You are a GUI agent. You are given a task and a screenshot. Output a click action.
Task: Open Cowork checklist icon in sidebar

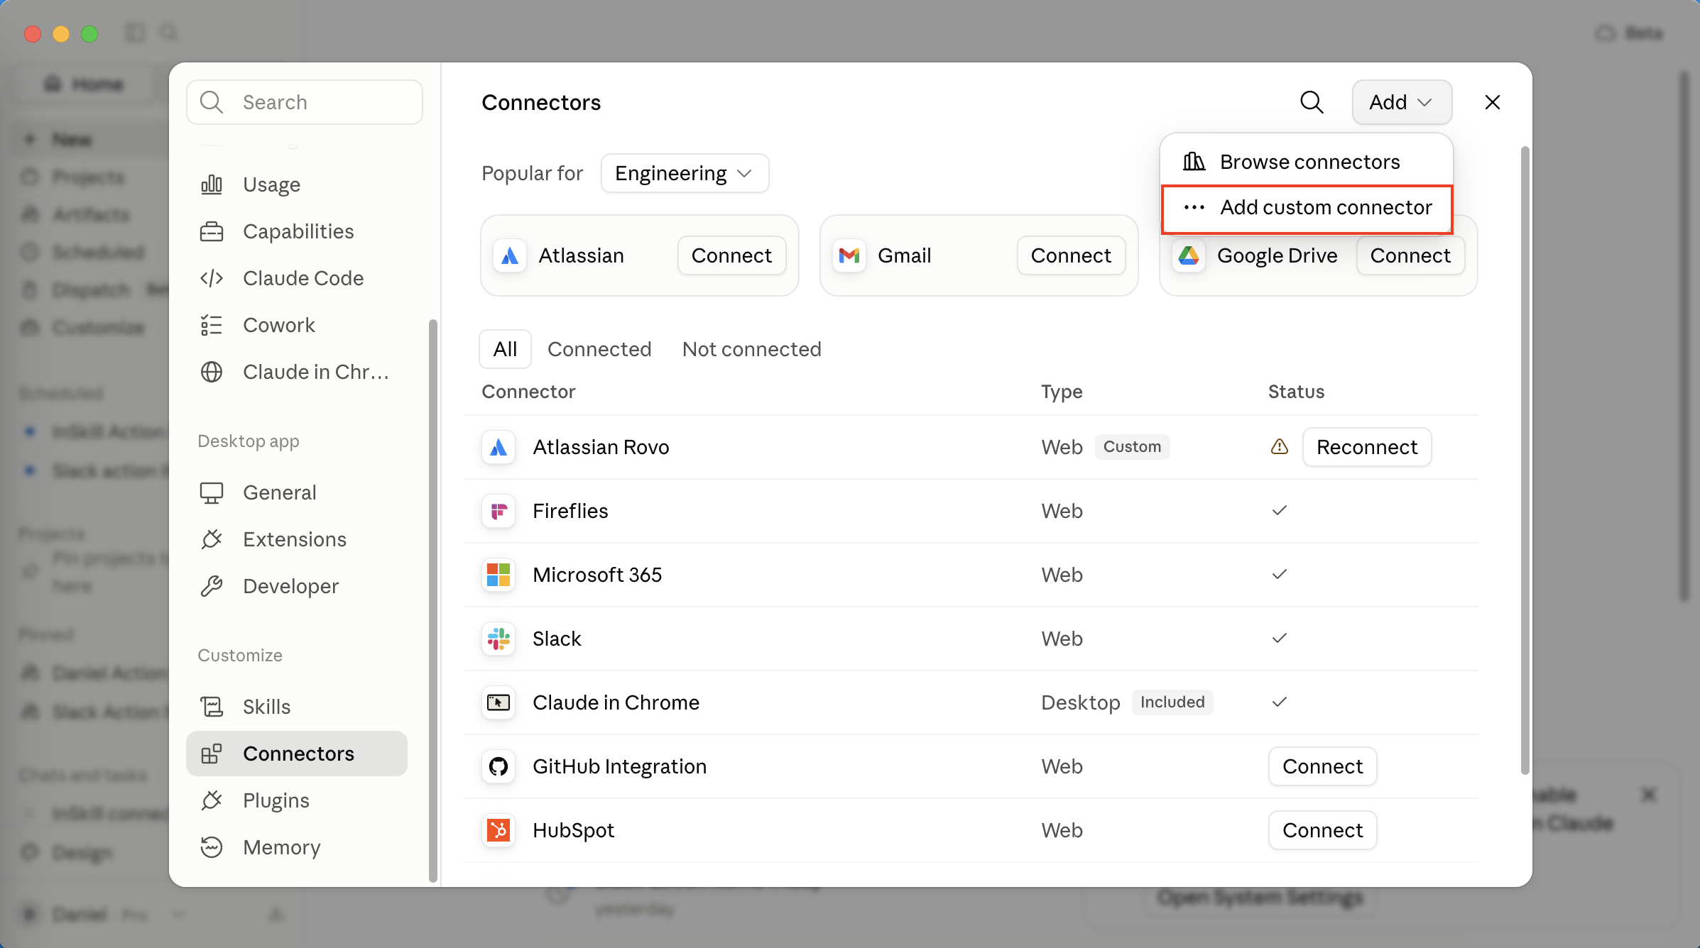coord(212,325)
